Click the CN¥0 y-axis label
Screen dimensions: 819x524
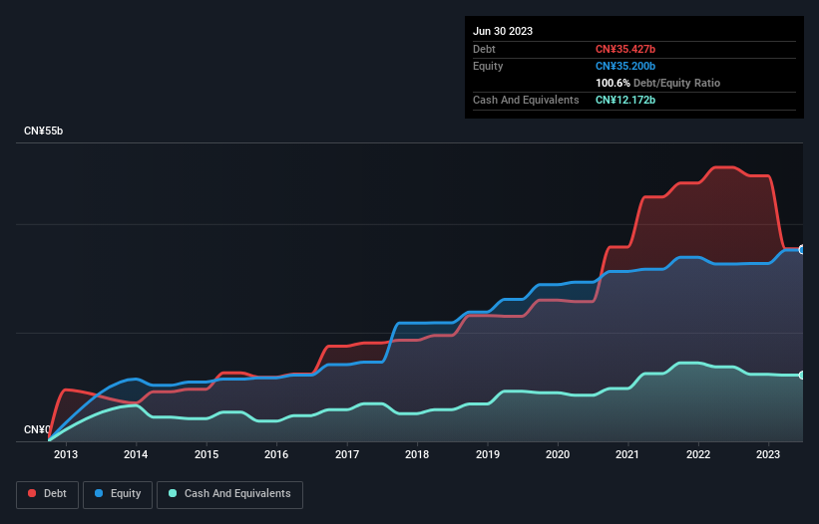(37, 429)
